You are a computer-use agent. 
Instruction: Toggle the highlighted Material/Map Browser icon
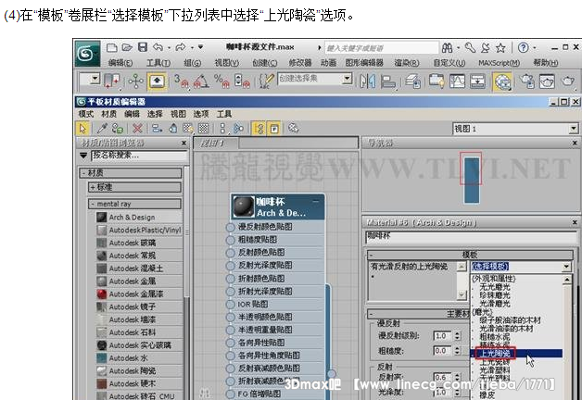coord(259,129)
